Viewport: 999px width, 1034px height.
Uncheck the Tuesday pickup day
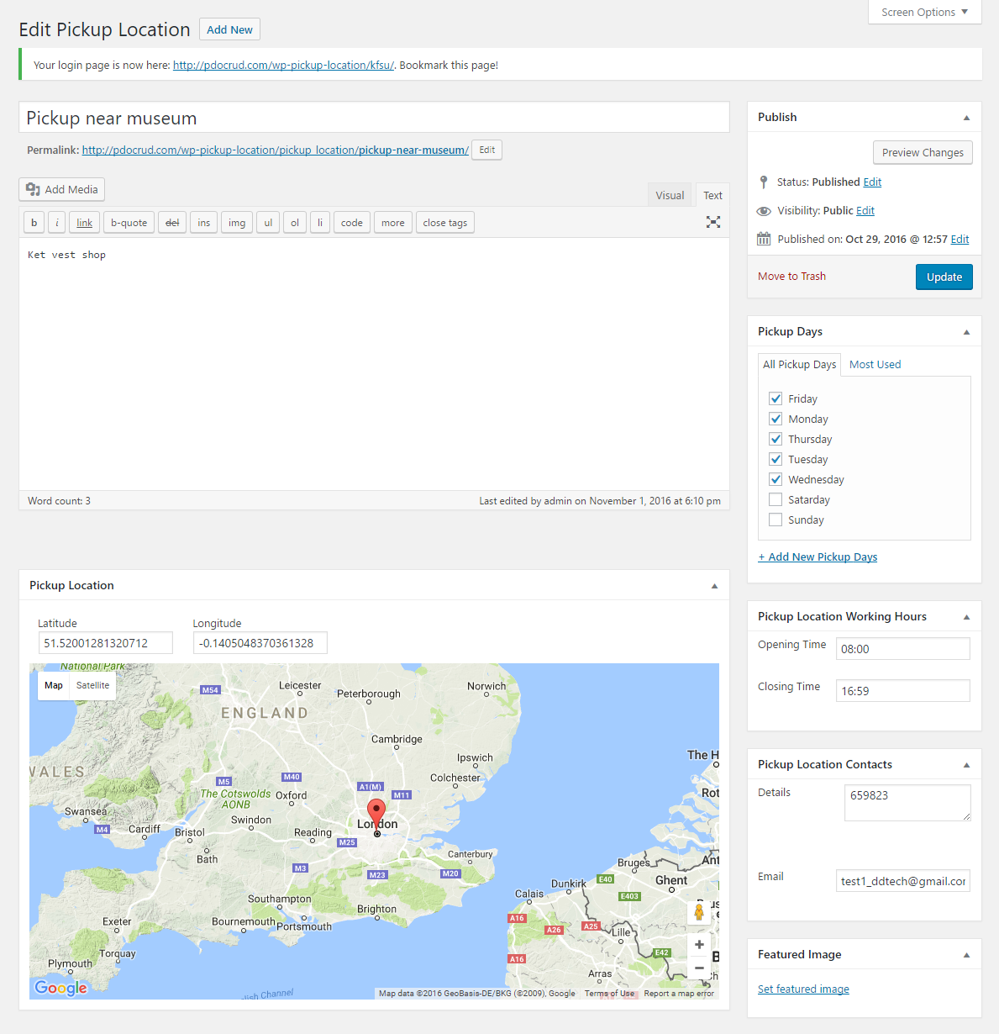pos(776,459)
